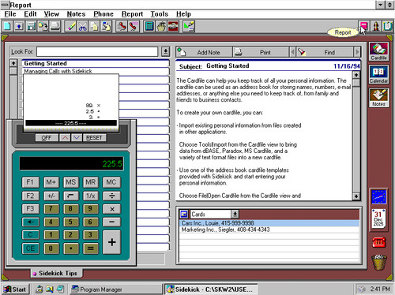The width and height of the screenshot is (395, 295).
Task: Click the calculator divide key
Action: click(x=111, y=196)
